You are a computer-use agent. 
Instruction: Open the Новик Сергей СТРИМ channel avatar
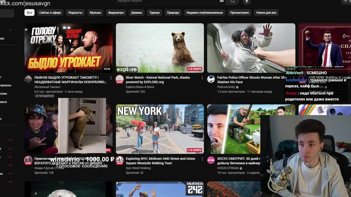click(28, 160)
